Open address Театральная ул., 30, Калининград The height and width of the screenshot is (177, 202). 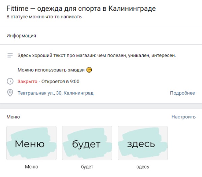(x=56, y=93)
